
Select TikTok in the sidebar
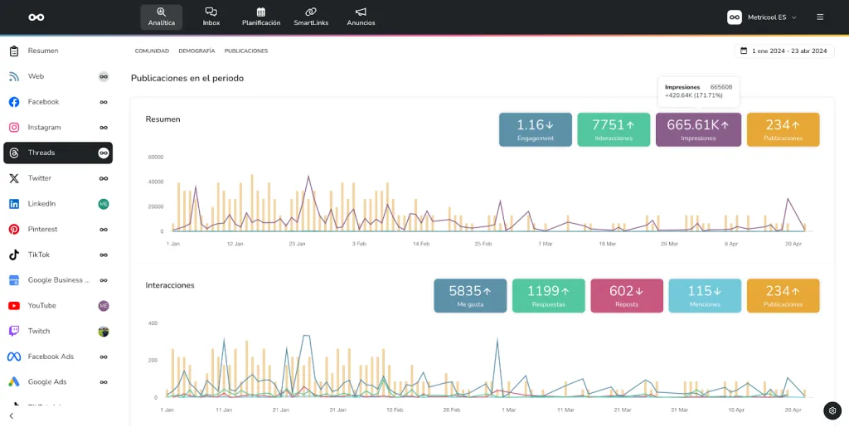(x=58, y=255)
